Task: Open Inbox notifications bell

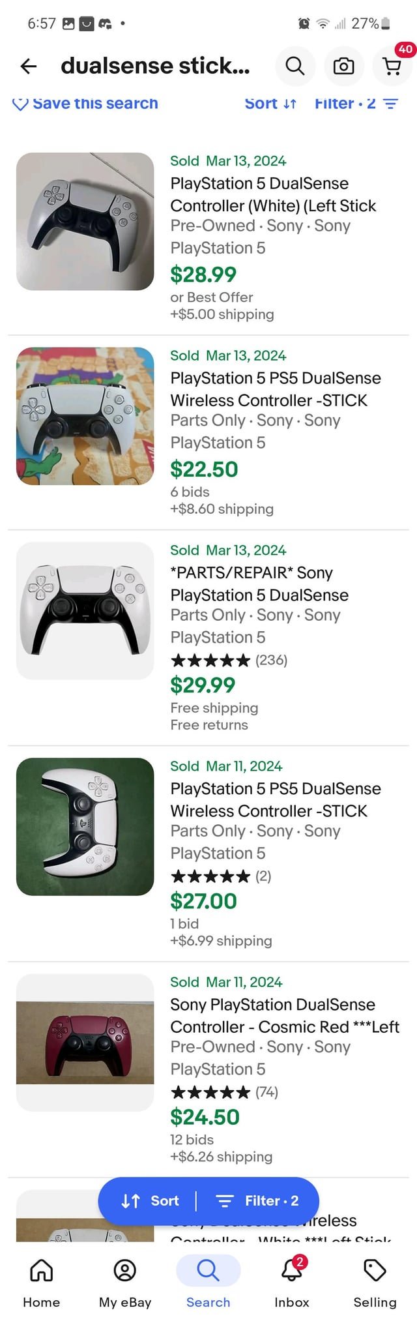Action: click(291, 1283)
